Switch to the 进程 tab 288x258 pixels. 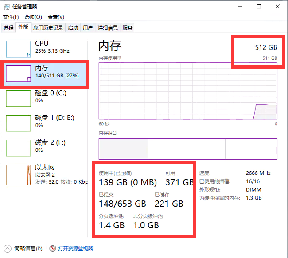tap(8, 28)
